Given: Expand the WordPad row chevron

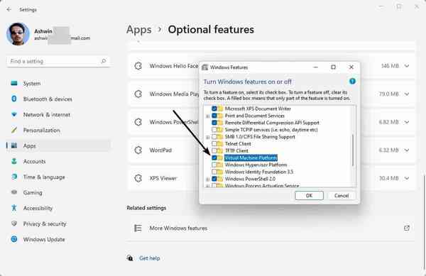Looking at the screenshot, I should (x=407, y=150).
